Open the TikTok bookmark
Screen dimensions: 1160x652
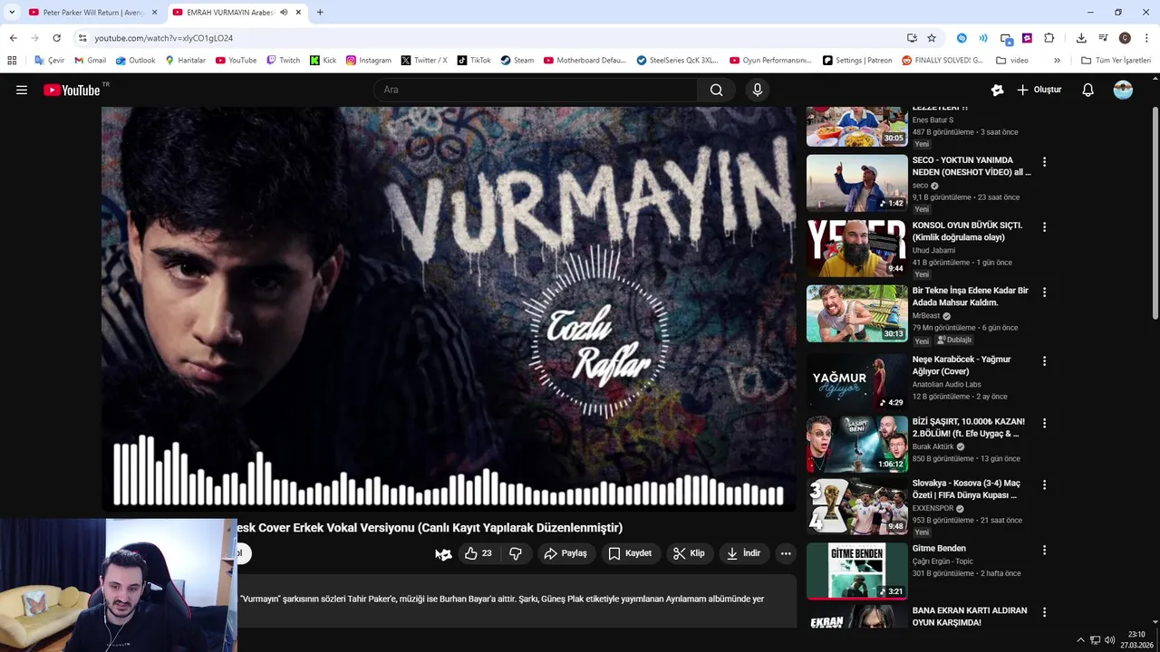point(474,61)
